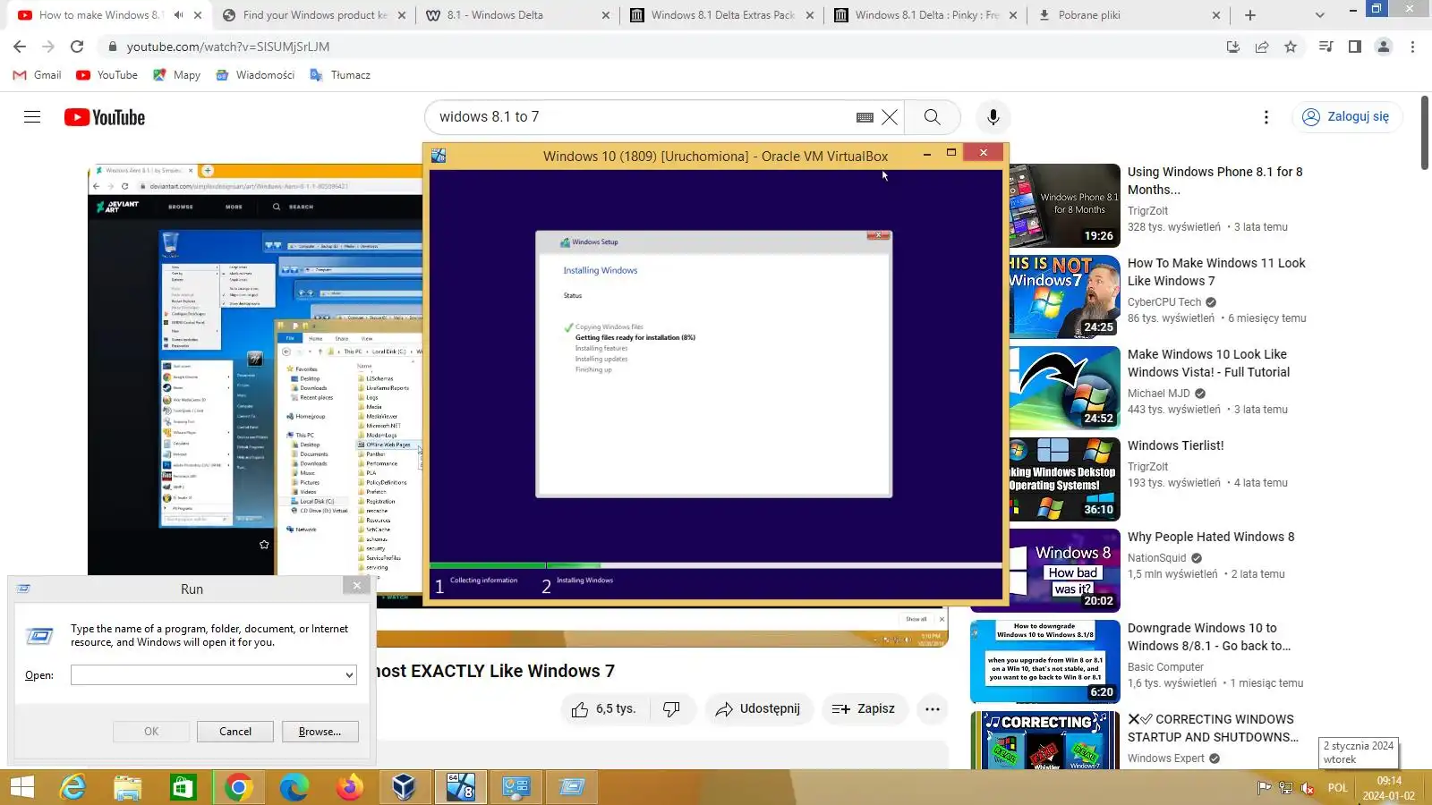Open Chrome media controls
Image resolution: width=1432 pixels, height=805 pixels.
click(1326, 47)
